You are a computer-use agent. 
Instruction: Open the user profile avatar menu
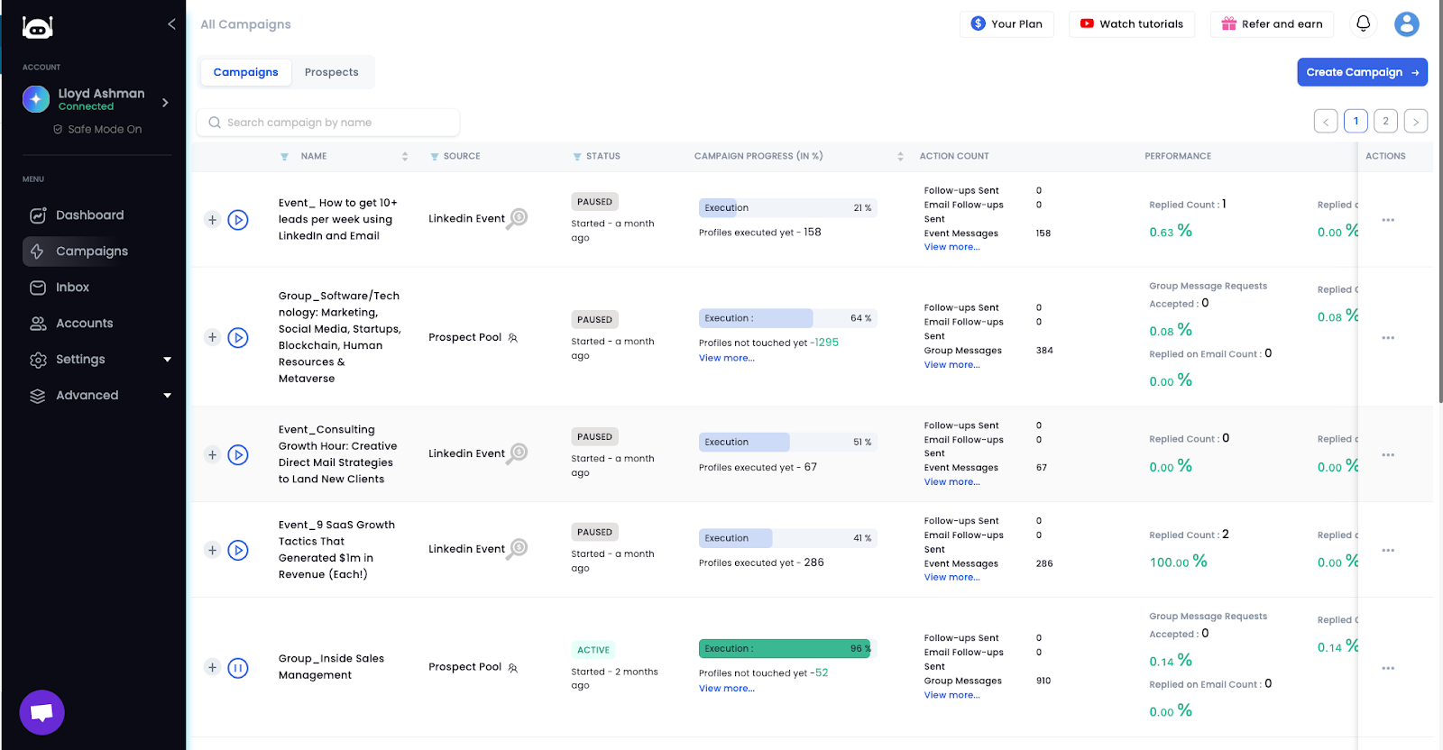pos(1406,24)
